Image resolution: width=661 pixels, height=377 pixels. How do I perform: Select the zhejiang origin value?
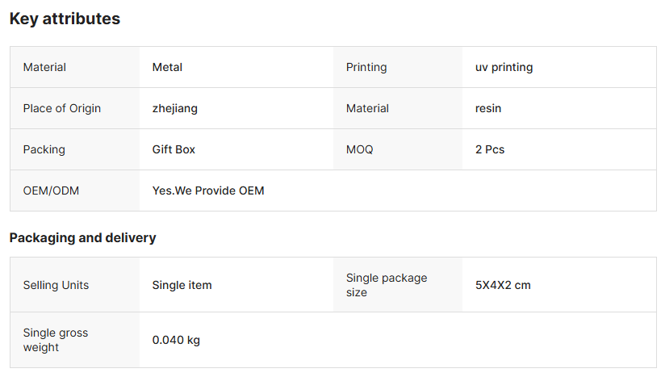point(175,109)
